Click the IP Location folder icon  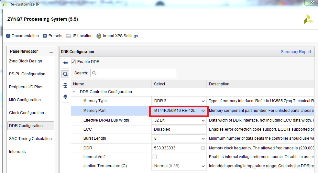[x=69, y=36]
